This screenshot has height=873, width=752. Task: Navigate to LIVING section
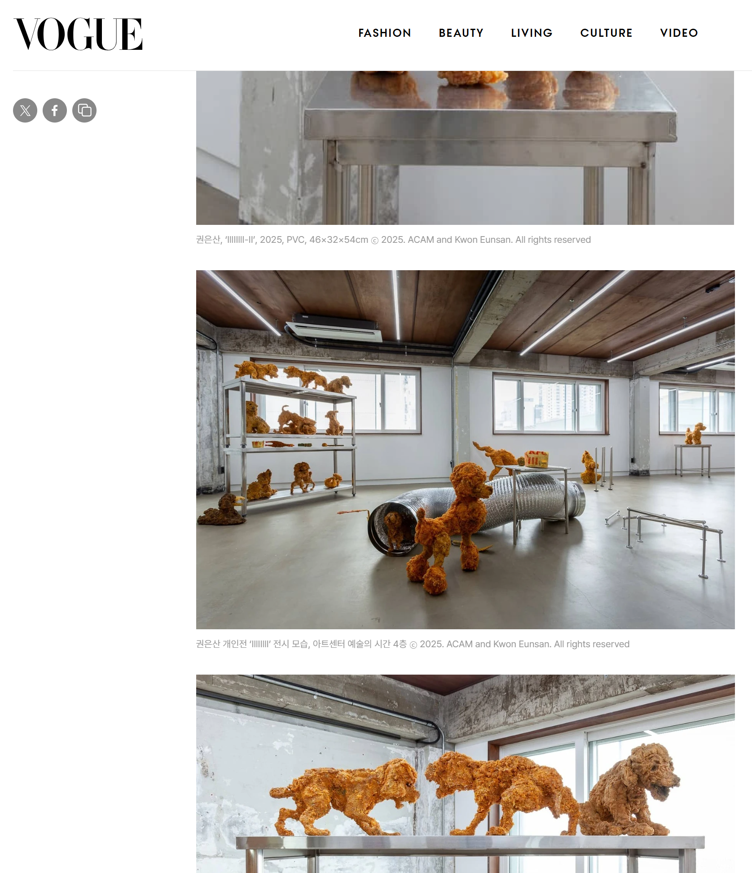click(532, 33)
